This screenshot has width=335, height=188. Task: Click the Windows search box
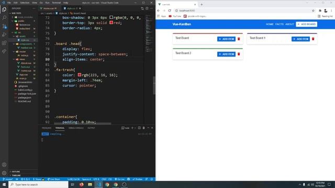click(x=38, y=184)
